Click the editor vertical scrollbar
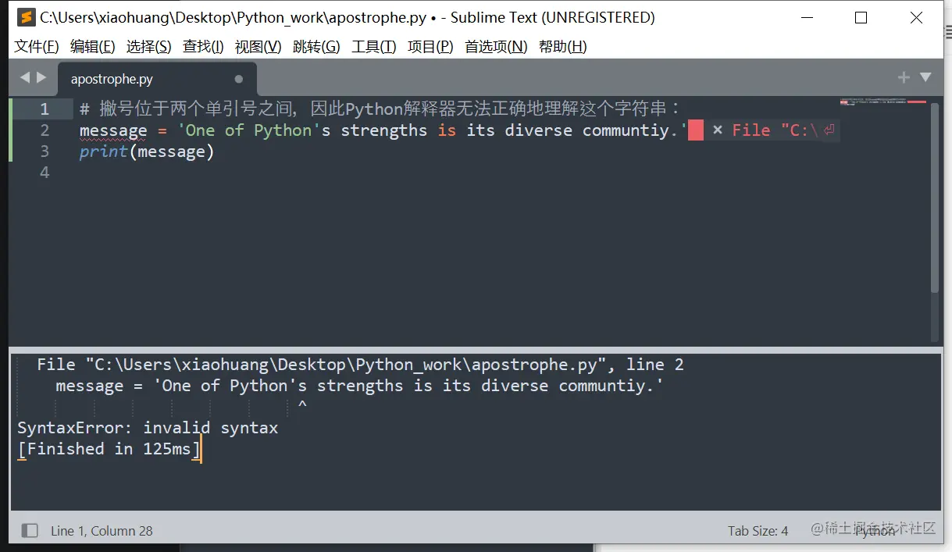Screen dimensions: 952x552 coord(935,198)
